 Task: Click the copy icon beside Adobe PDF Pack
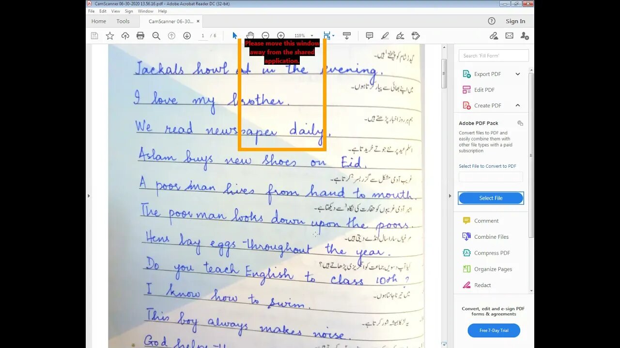[520, 123]
